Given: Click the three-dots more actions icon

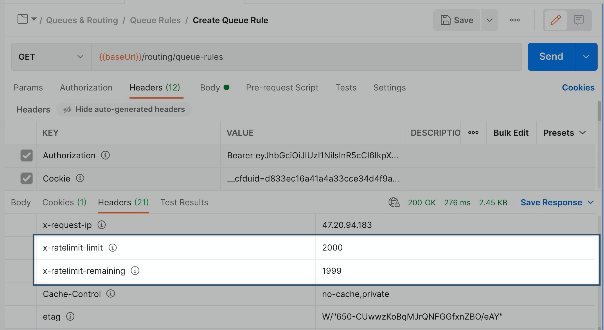Looking at the screenshot, I should coord(515,20).
